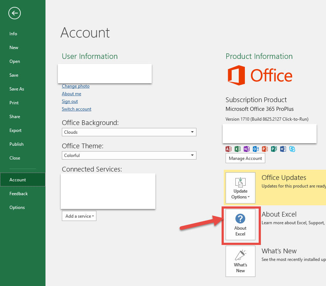This screenshot has width=326, height=286.
Task: Select Save As in the sidebar
Action: coord(17,89)
